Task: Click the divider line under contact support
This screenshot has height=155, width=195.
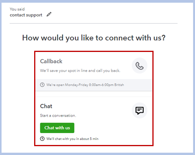Action: coord(94,23)
